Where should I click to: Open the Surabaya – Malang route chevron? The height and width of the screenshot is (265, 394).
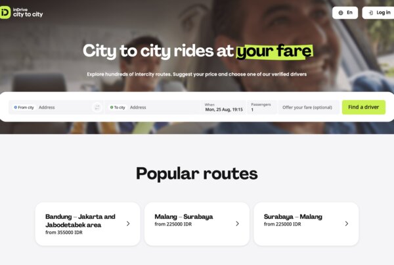point(347,224)
